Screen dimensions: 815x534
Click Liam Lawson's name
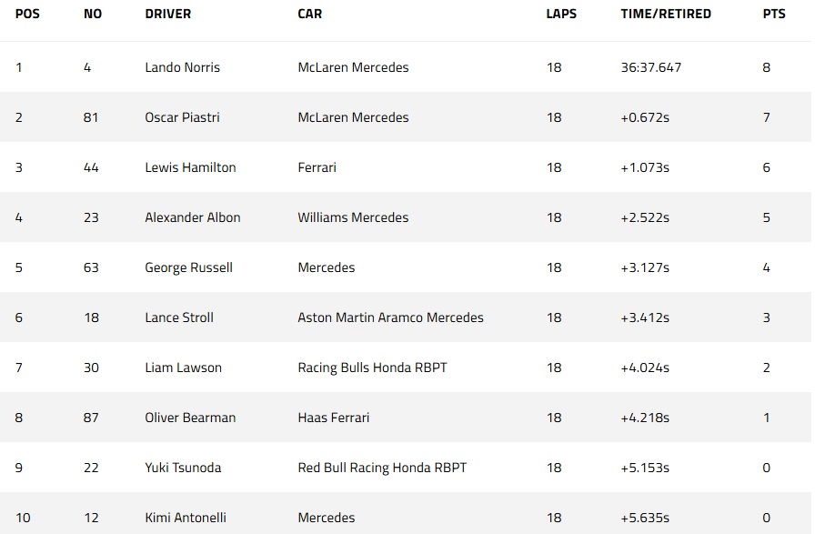pyautogui.click(x=184, y=368)
